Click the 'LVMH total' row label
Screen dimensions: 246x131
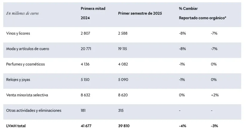[16, 126]
